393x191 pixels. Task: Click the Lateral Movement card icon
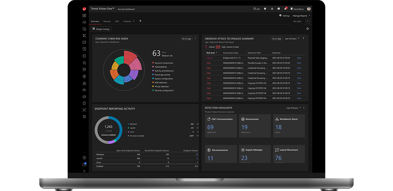[x=277, y=150]
